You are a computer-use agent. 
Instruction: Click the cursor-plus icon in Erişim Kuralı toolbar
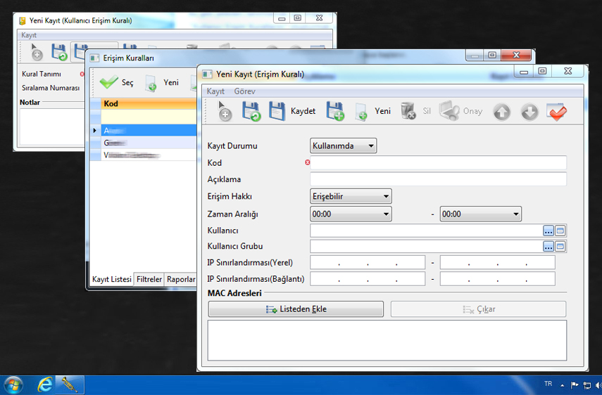click(222, 111)
